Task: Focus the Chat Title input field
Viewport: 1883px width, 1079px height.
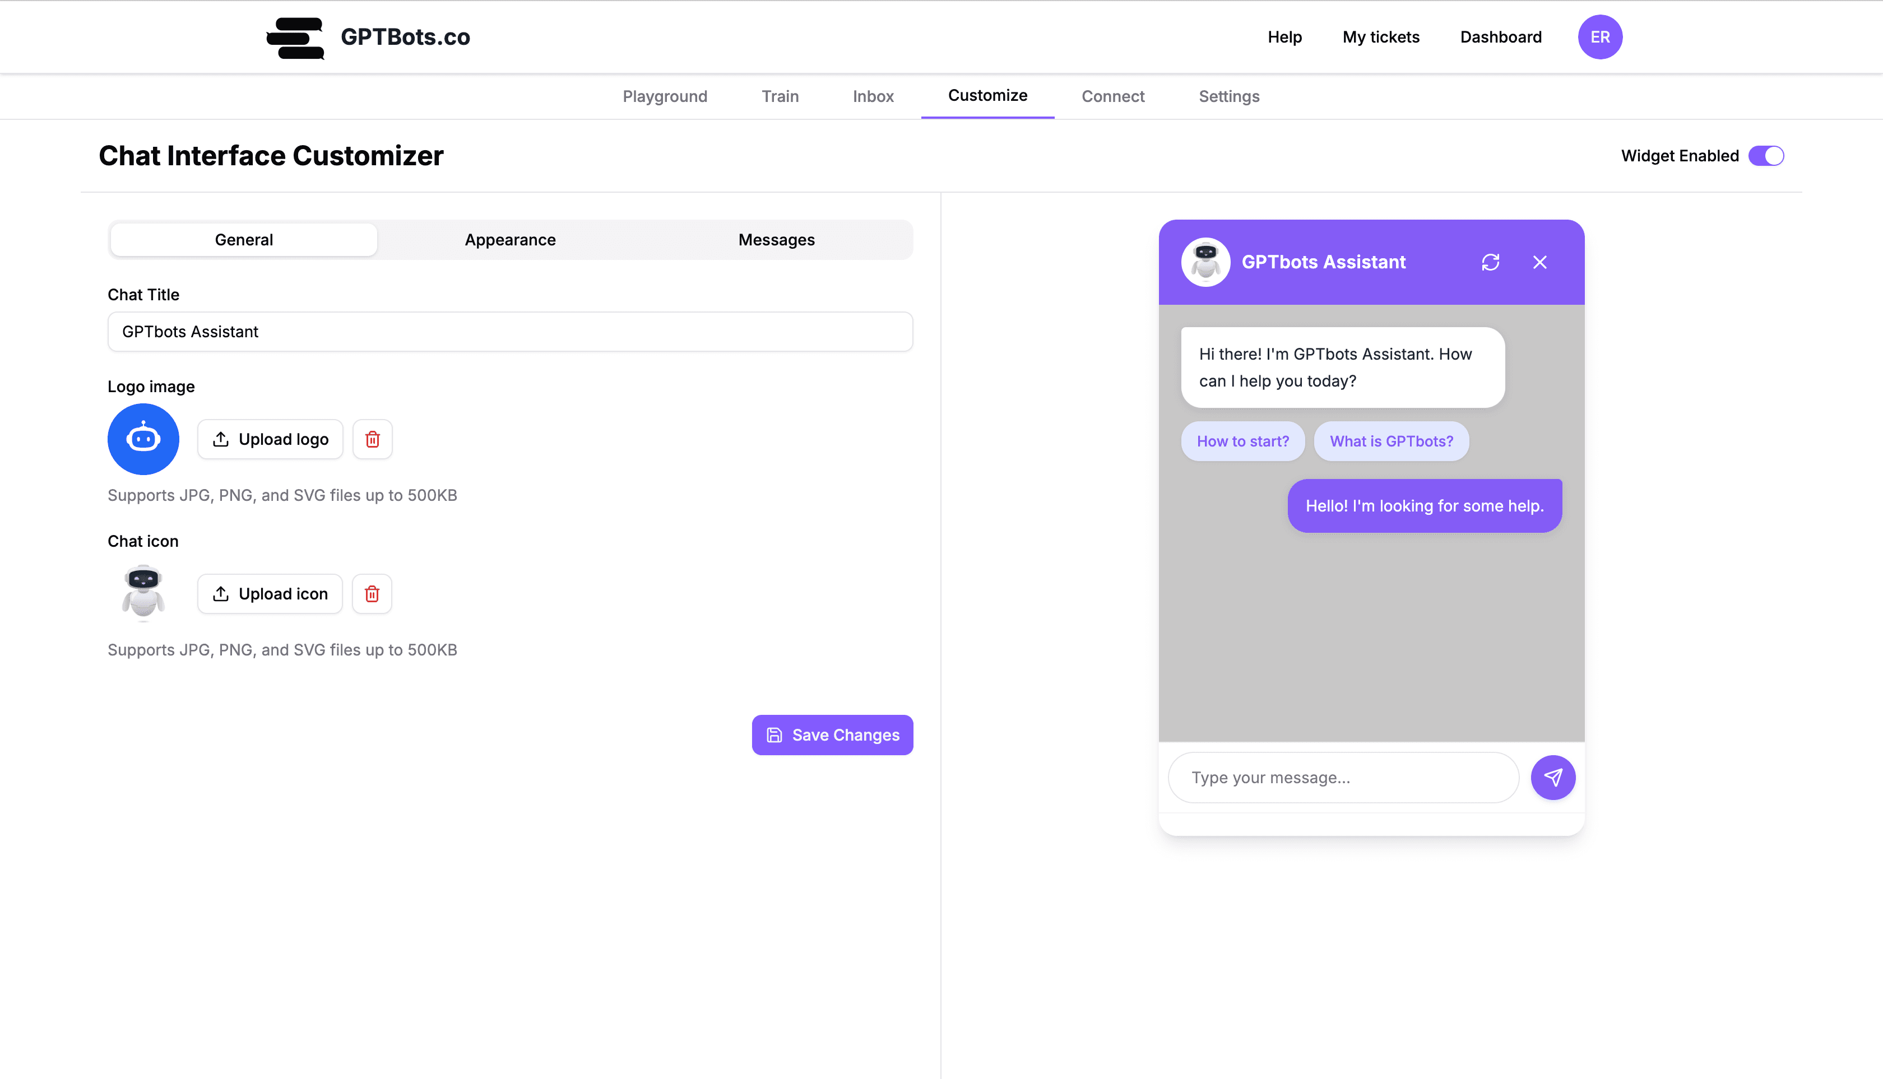Action: pyautogui.click(x=510, y=331)
